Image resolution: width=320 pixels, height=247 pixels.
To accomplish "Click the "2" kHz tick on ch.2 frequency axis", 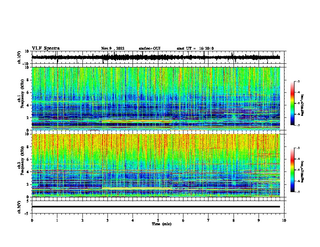I will point(28,184).
